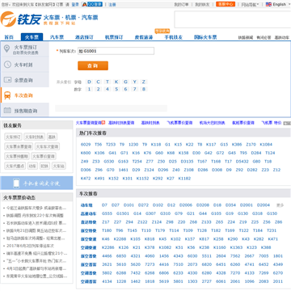
Task: Open 我的订单 link
Action: 181,4
